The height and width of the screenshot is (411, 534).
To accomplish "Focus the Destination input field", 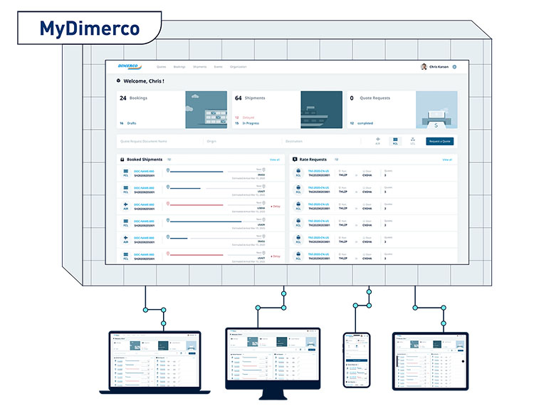I will point(322,141).
